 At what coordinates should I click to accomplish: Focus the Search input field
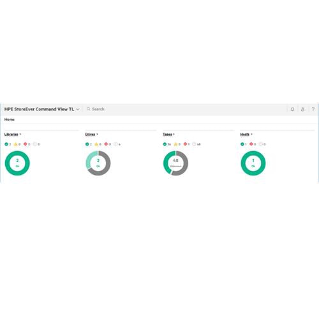click(185, 109)
